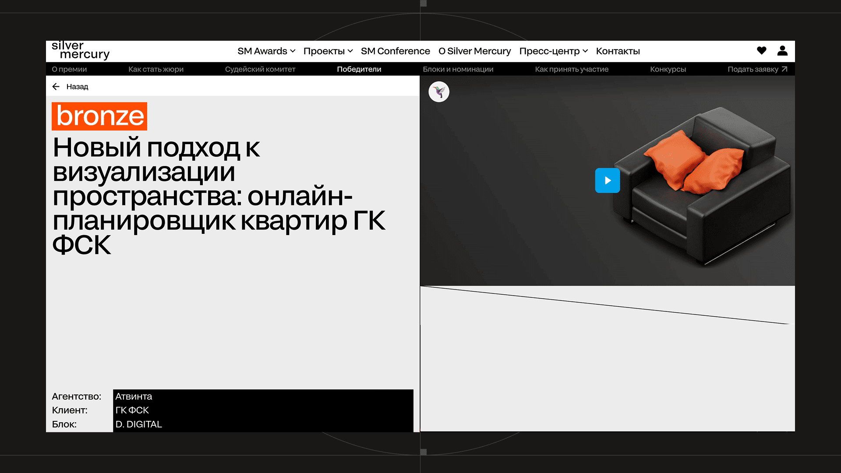Open SM Conference page
The height and width of the screenshot is (473, 841).
396,51
